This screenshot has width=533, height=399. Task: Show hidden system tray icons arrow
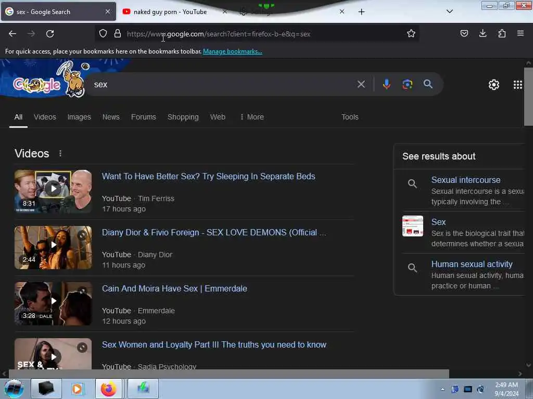click(x=442, y=389)
